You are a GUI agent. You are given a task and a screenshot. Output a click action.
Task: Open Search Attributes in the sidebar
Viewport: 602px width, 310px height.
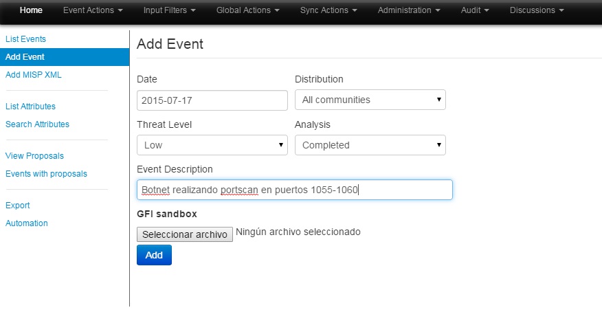pos(37,124)
